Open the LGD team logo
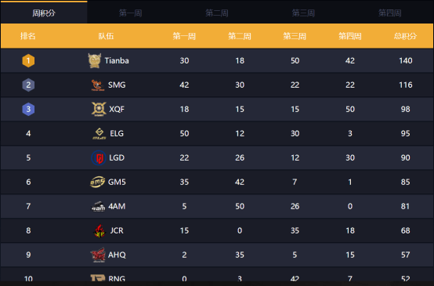This screenshot has width=434, height=286. click(99, 157)
